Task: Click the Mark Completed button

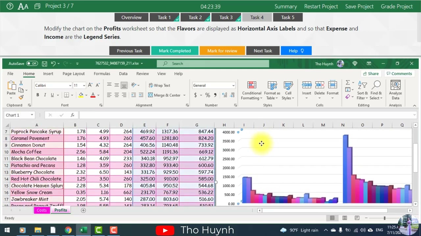Action: [175, 51]
